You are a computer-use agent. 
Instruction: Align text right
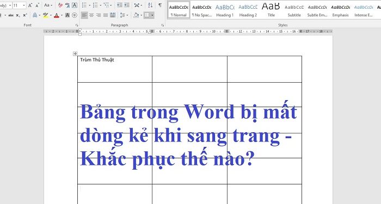(x=99, y=15)
